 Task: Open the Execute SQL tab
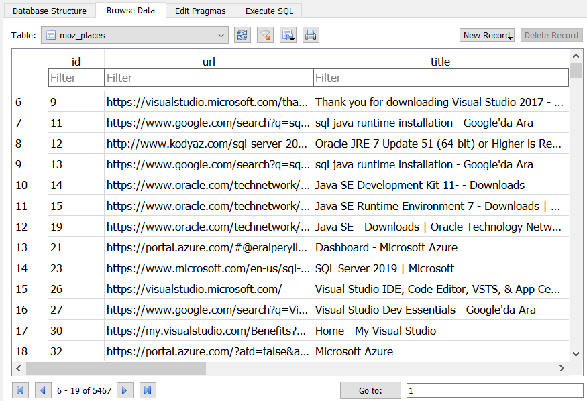pos(269,11)
